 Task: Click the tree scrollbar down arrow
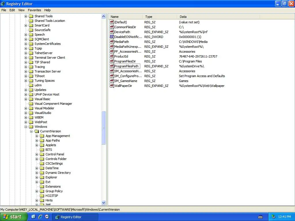click(x=103, y=203)
